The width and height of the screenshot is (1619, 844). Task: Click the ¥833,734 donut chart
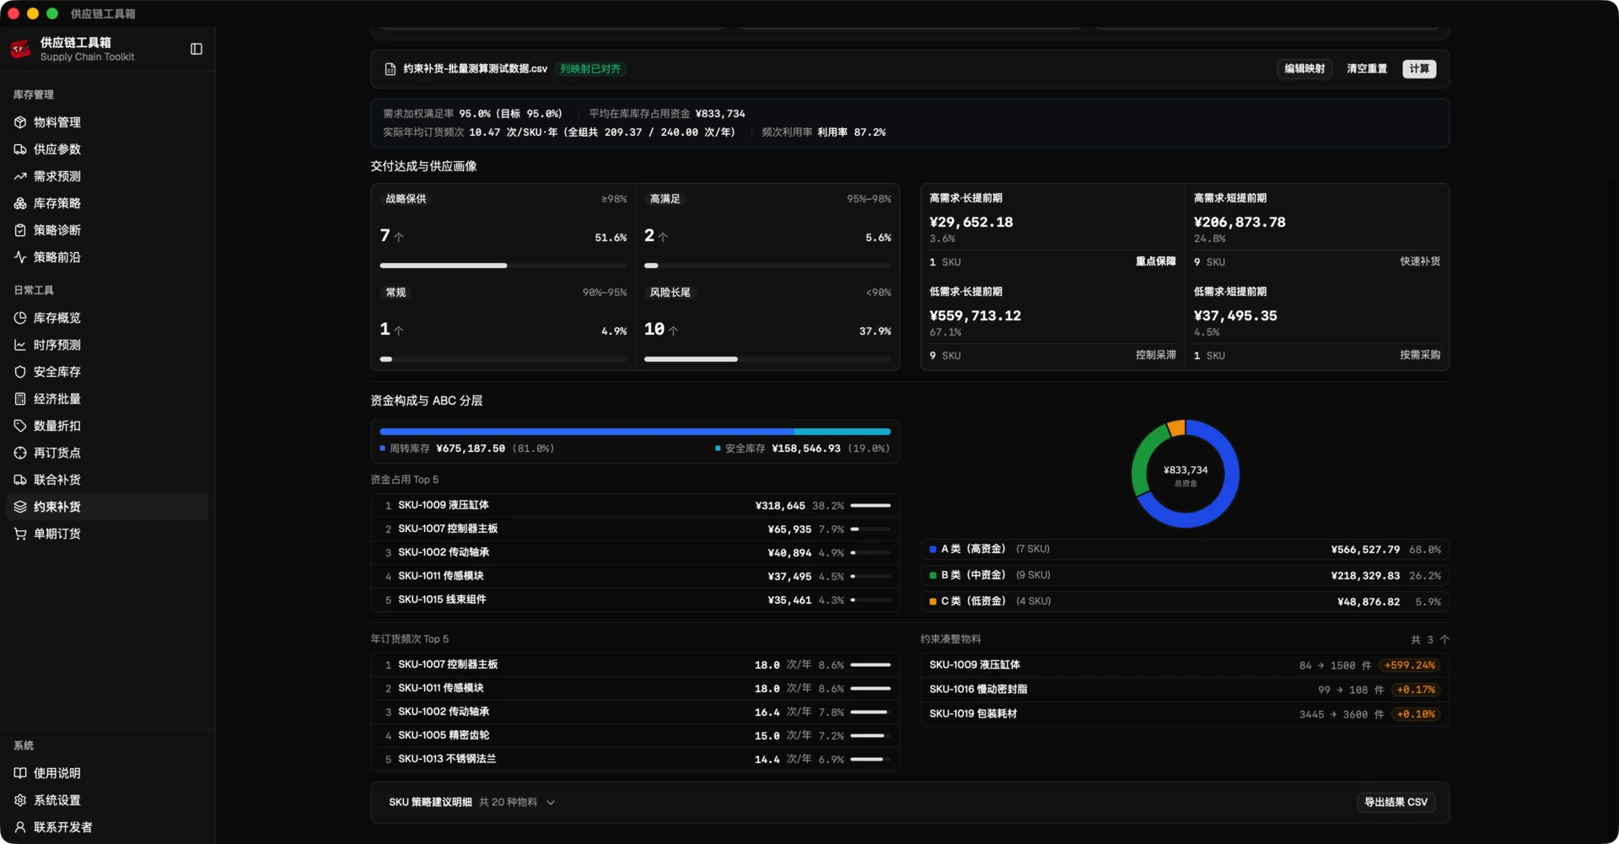pyautogui.click(x=1186, y=474)
